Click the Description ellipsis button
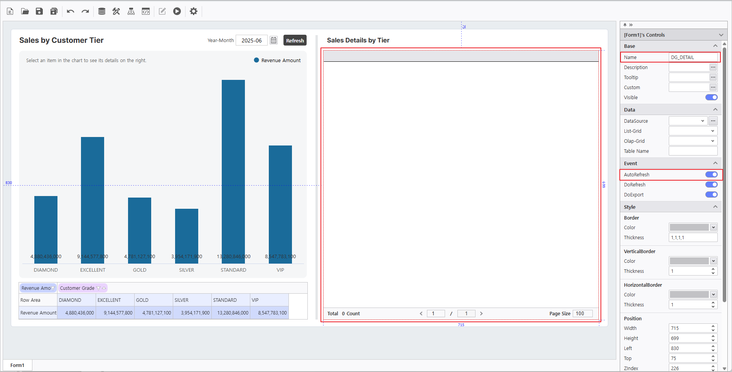732x372 pixels. (x=713, y=67)
